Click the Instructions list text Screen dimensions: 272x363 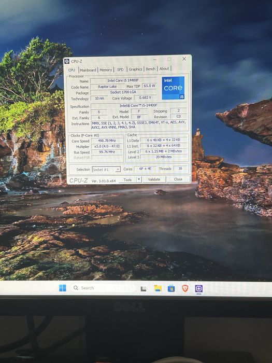[139, 124]
